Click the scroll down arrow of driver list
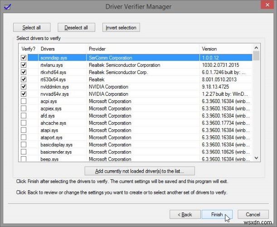Image resolution: width=277 pixels, height=227 pixels. (256, 158)
